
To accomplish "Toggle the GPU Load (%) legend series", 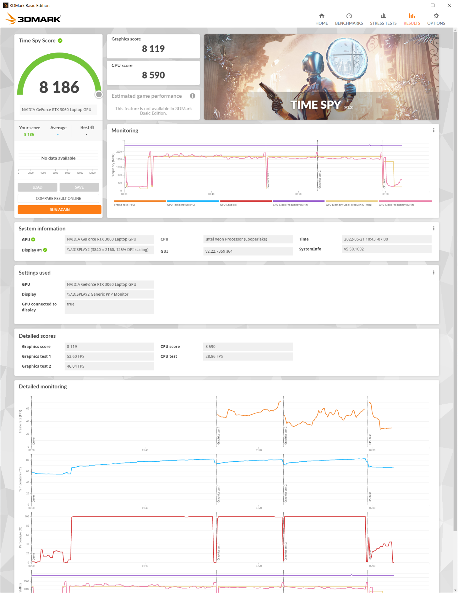I will tap(228, 205).
